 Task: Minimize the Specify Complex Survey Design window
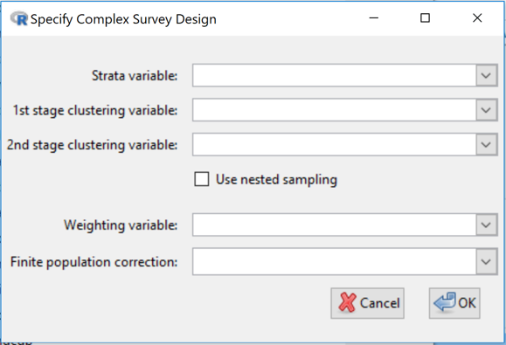[x=374, y=18]
